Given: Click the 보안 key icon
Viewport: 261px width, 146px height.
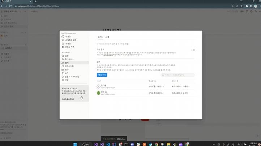Looking at the screenshot, I should click(x=63, y=73).
